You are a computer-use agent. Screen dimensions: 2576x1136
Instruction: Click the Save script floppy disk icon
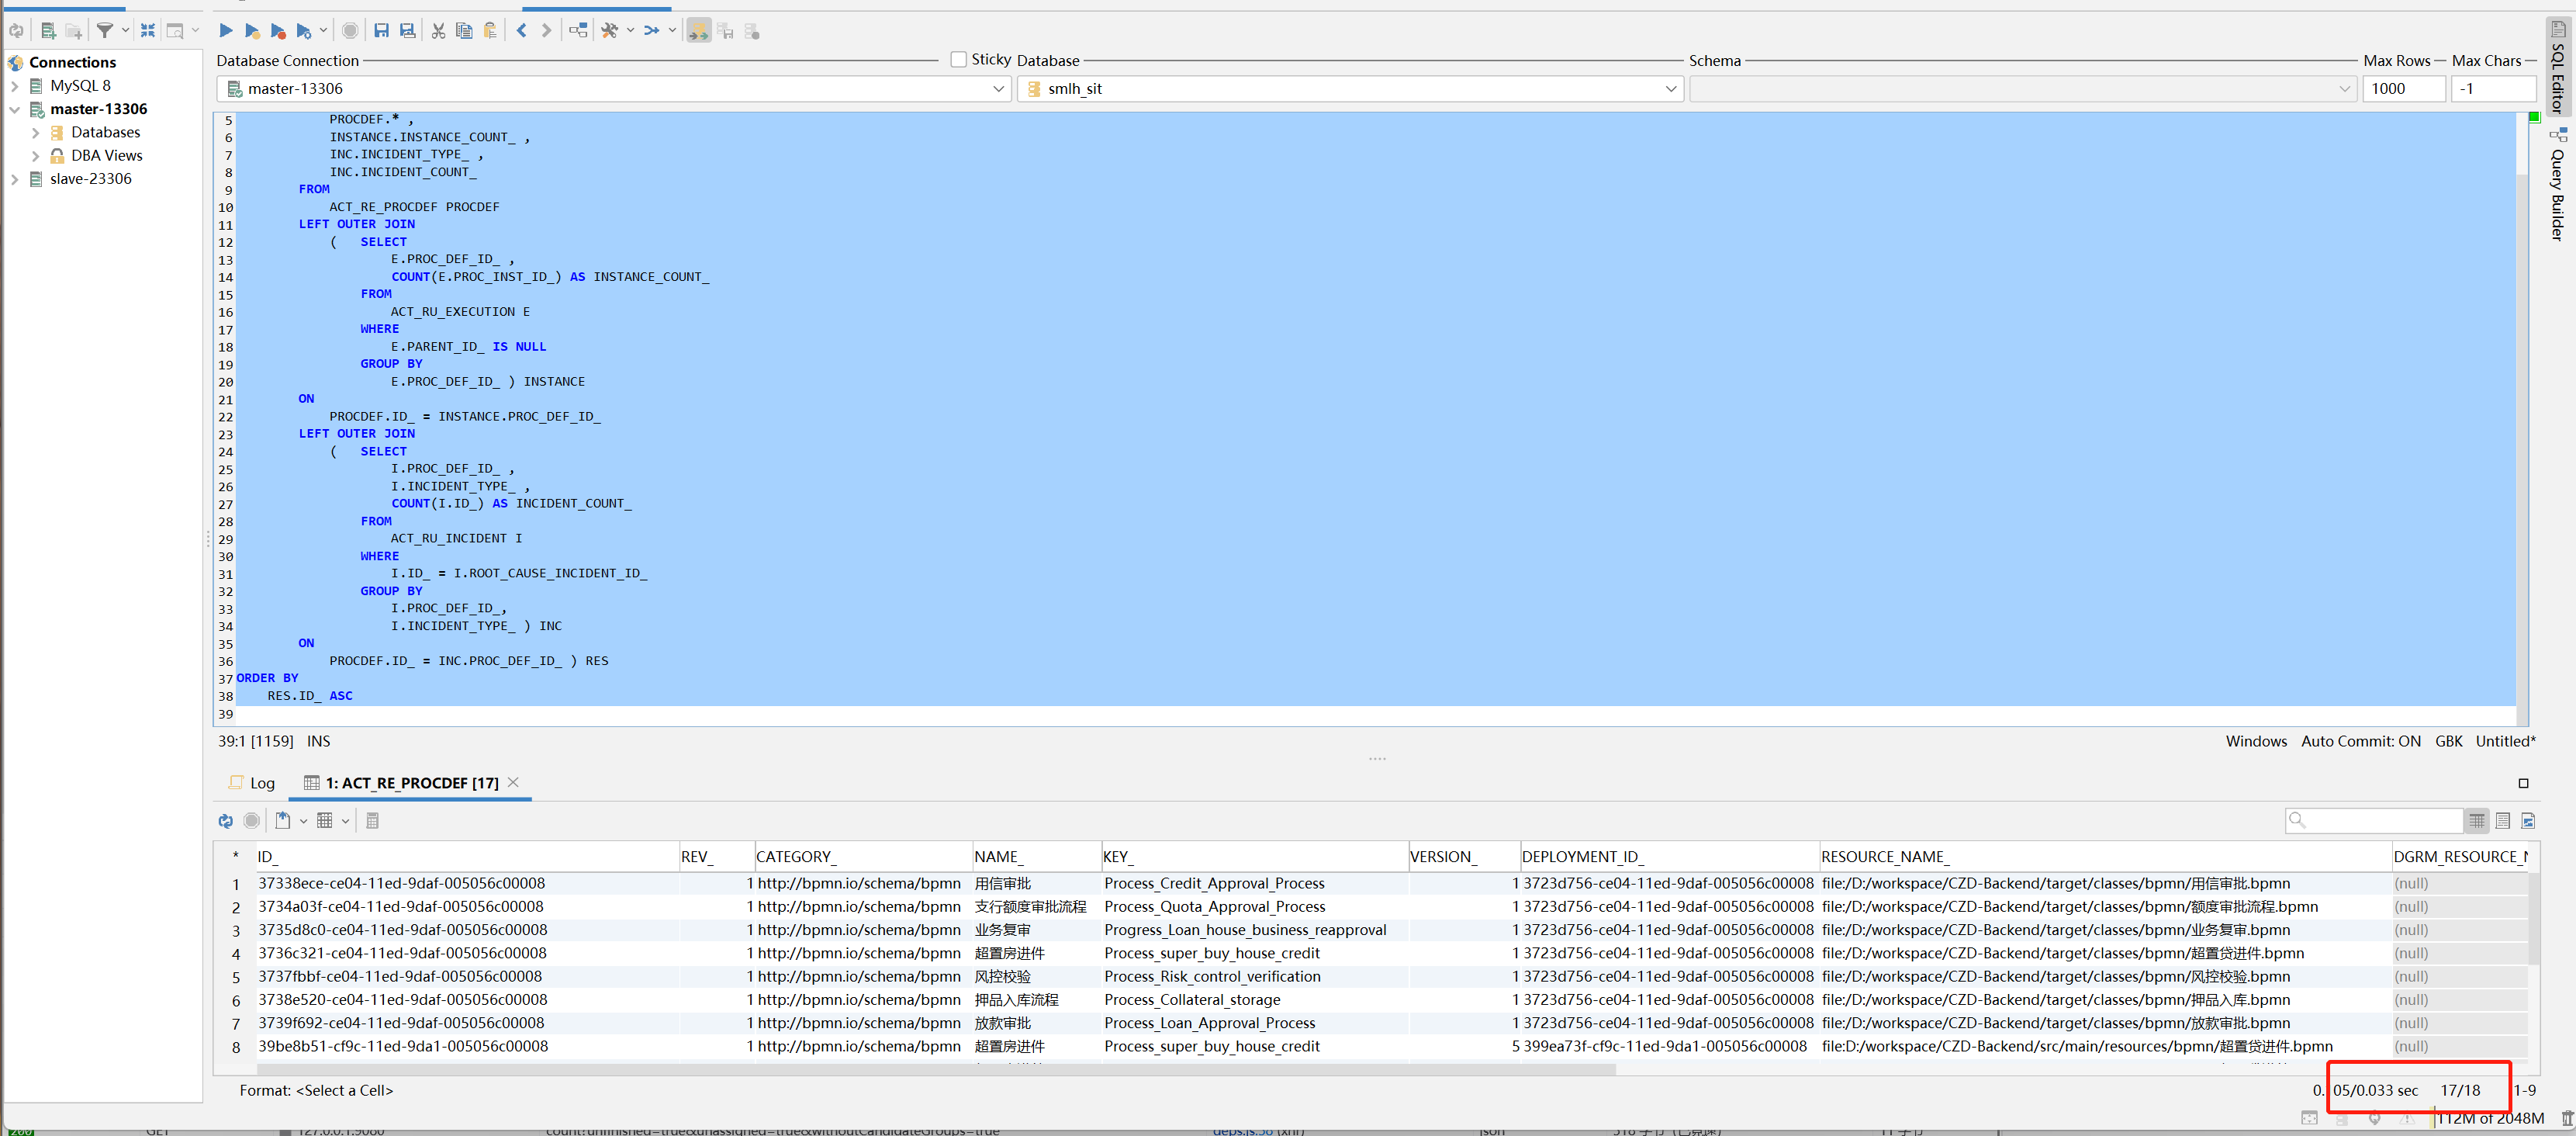[x=381, y=31]
